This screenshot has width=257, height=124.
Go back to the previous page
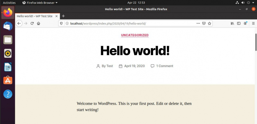[19, 23]
